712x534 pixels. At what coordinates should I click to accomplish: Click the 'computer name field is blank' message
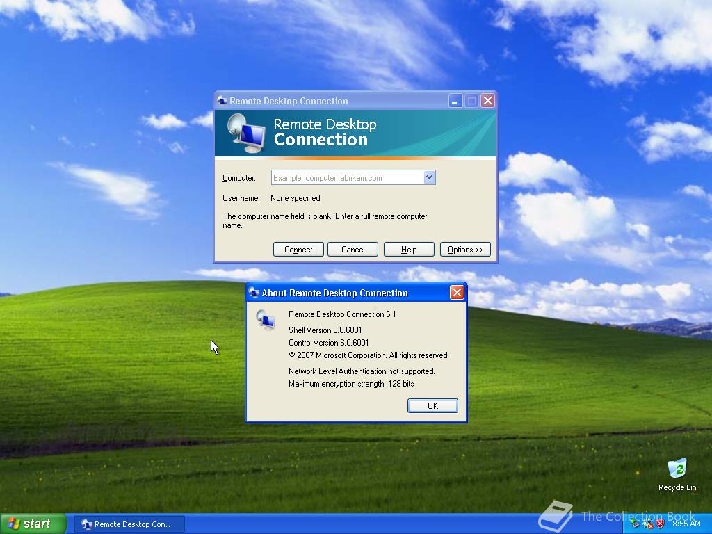[x=325, y=220]
